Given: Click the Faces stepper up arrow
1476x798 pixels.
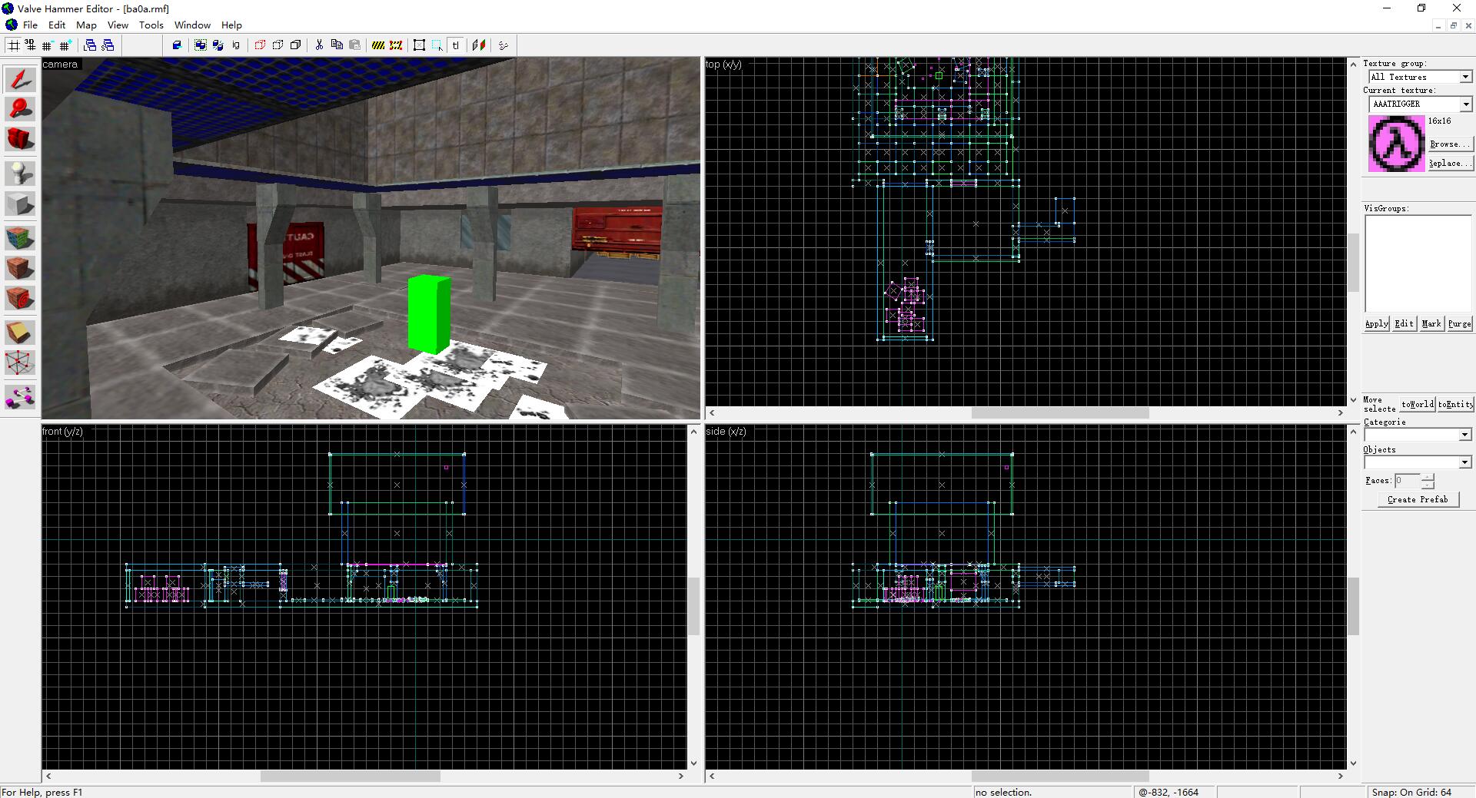Looking at the screenshot, I should (1428, 477).
